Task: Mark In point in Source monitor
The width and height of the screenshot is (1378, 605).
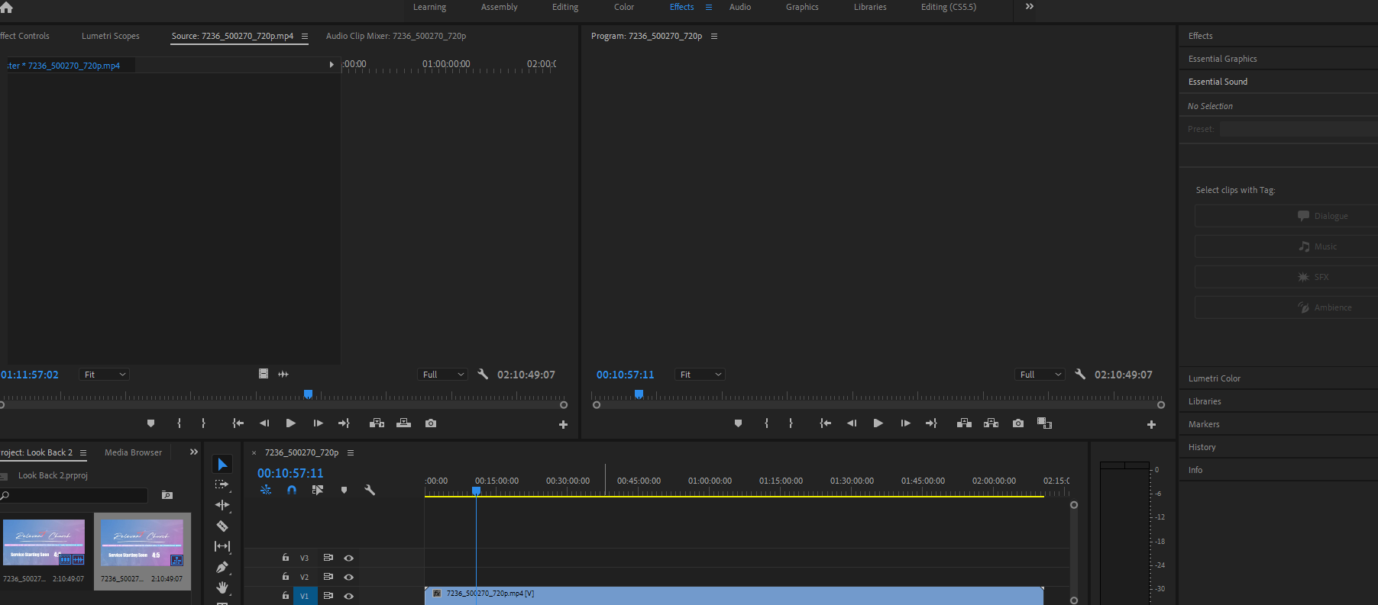Action: [180, 423]
